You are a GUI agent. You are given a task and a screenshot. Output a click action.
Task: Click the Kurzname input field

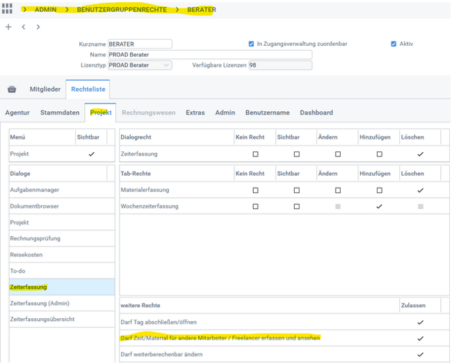(x=140, y=44)
